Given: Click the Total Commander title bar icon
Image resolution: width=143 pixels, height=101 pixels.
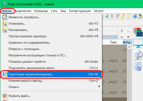Looking at the screenshot, I should [4, 4].
